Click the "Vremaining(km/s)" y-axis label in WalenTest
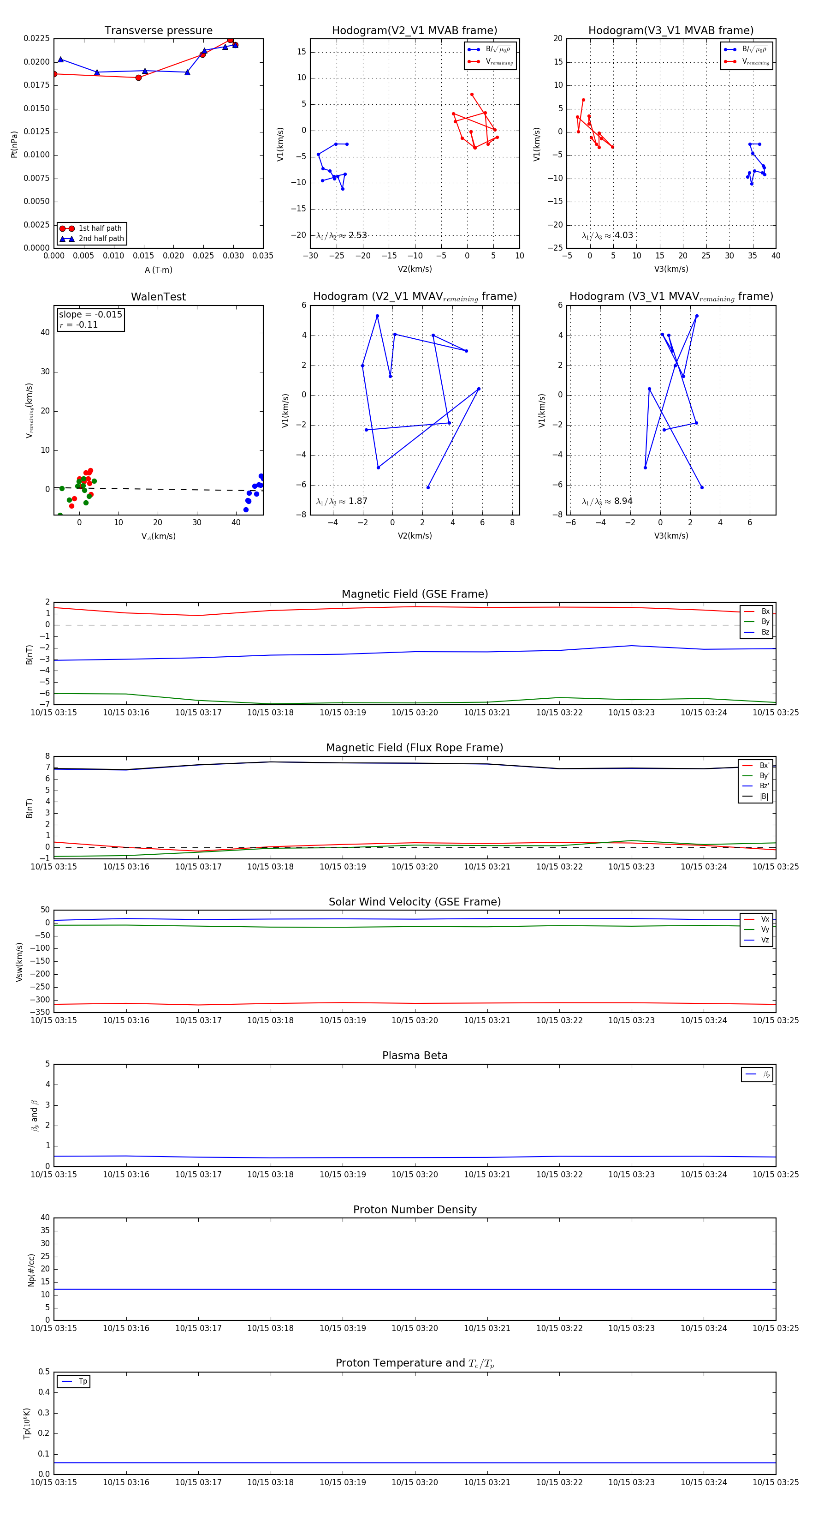Screen dimensions: 830x1523 pyautogui.click(x=29, y=410)
